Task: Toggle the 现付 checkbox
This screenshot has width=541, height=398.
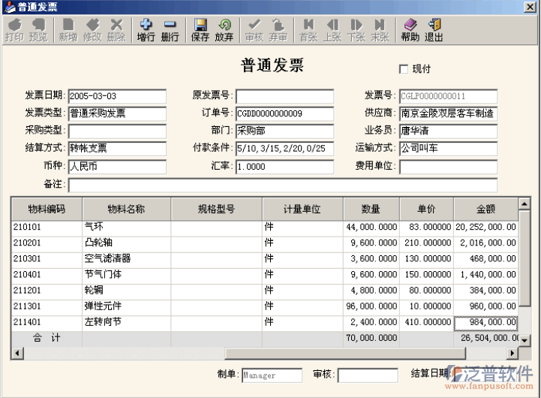Action: 404,69
